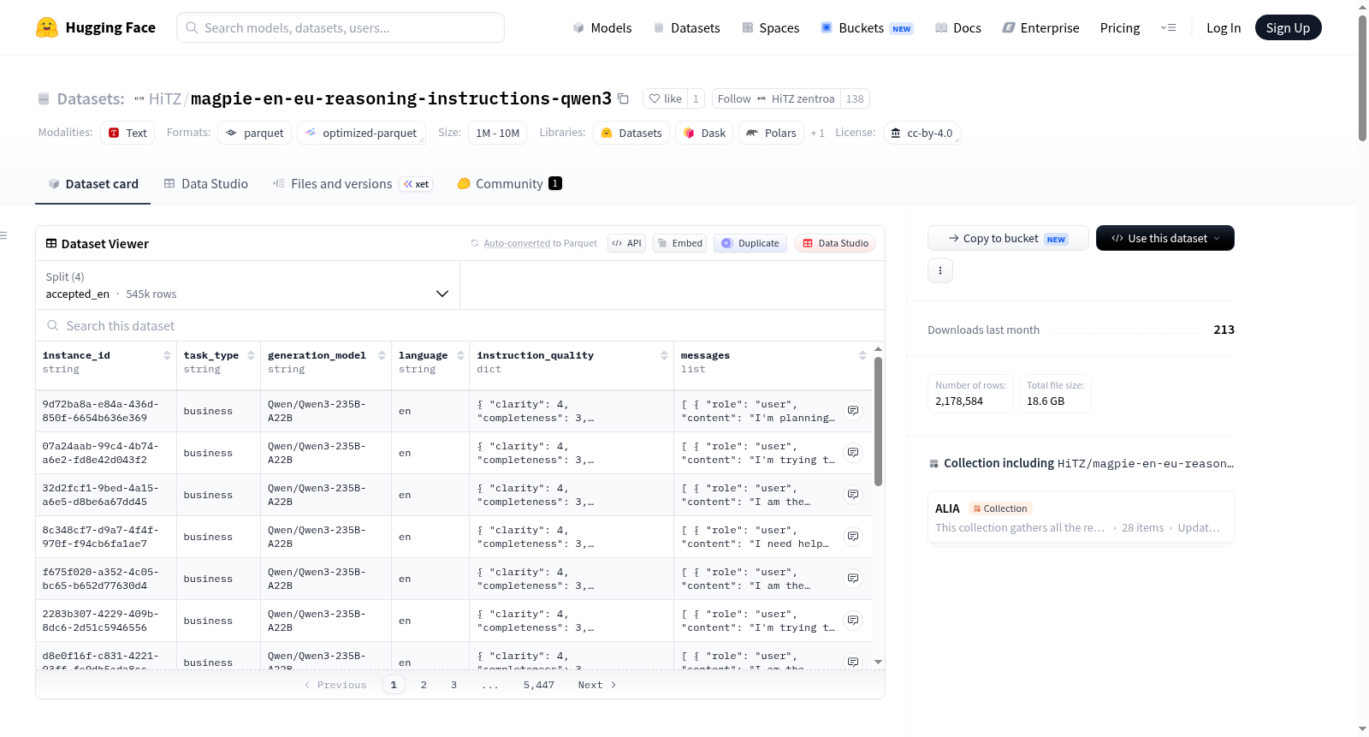Sort by task_type column arrows
Screen dimensions: 1369x737
[251, 355]
